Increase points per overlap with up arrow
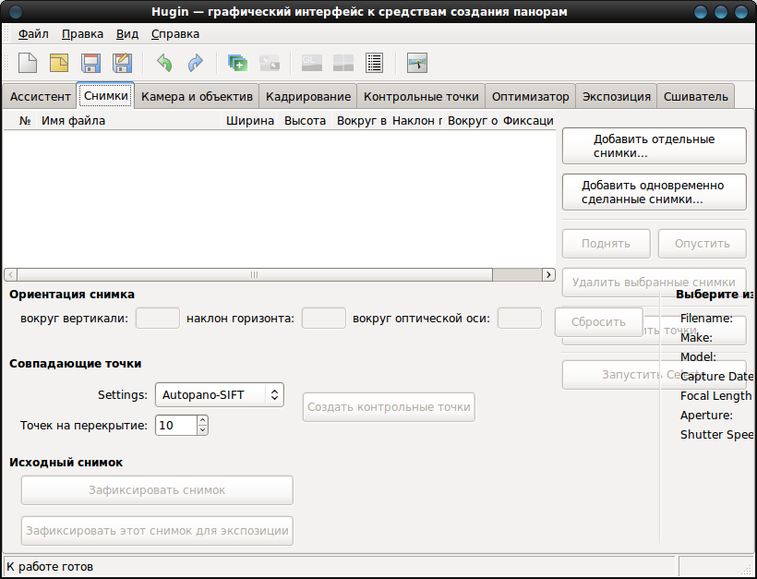The height and width of the screenshot is (579, 757). (203, 420)
